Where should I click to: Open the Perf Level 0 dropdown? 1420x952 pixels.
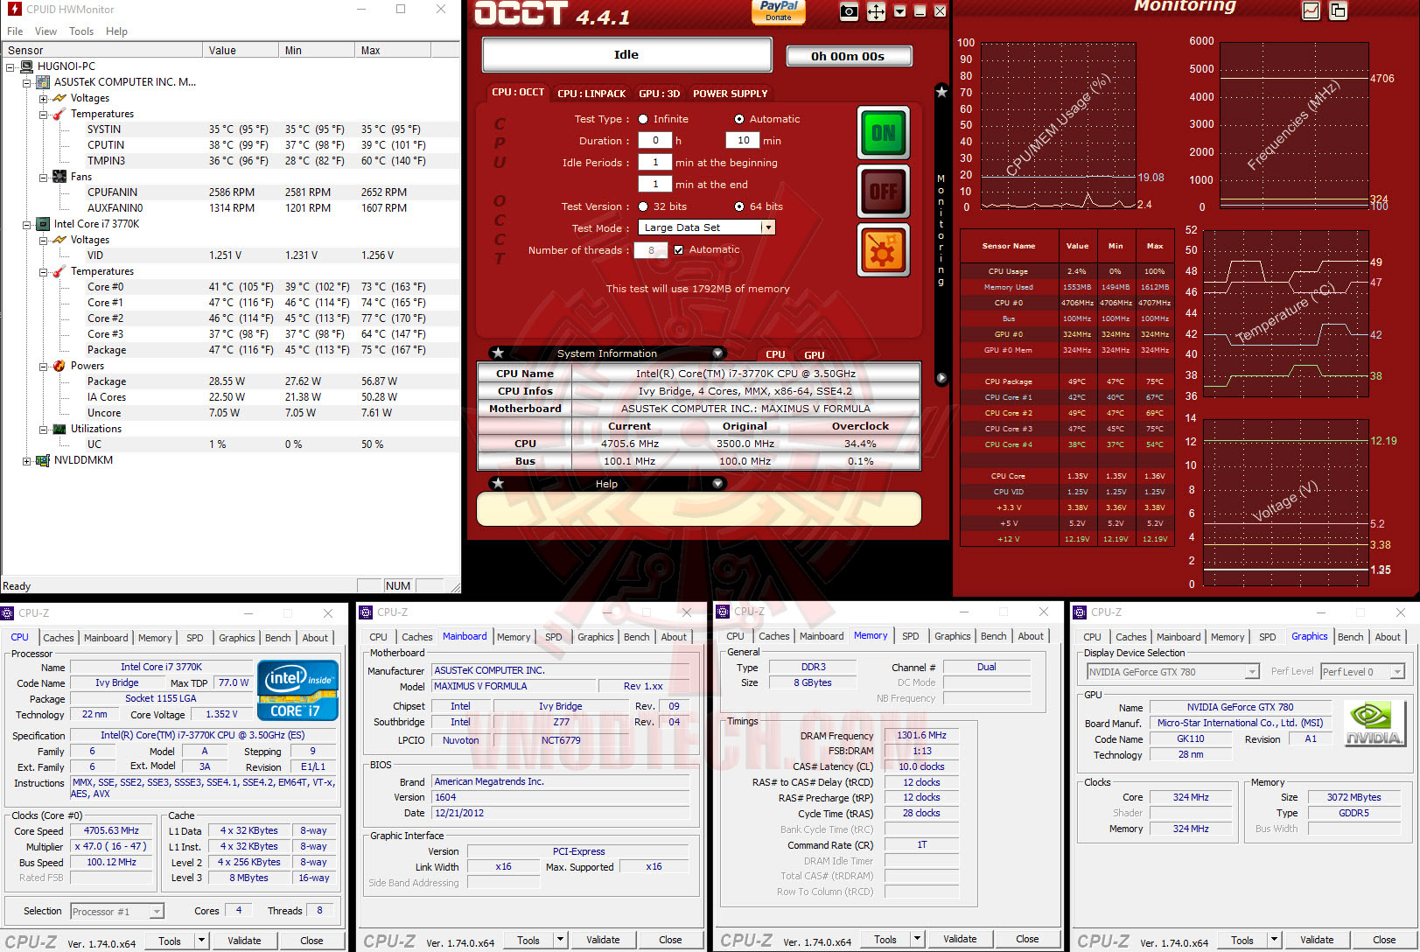tap(1397, 672)
